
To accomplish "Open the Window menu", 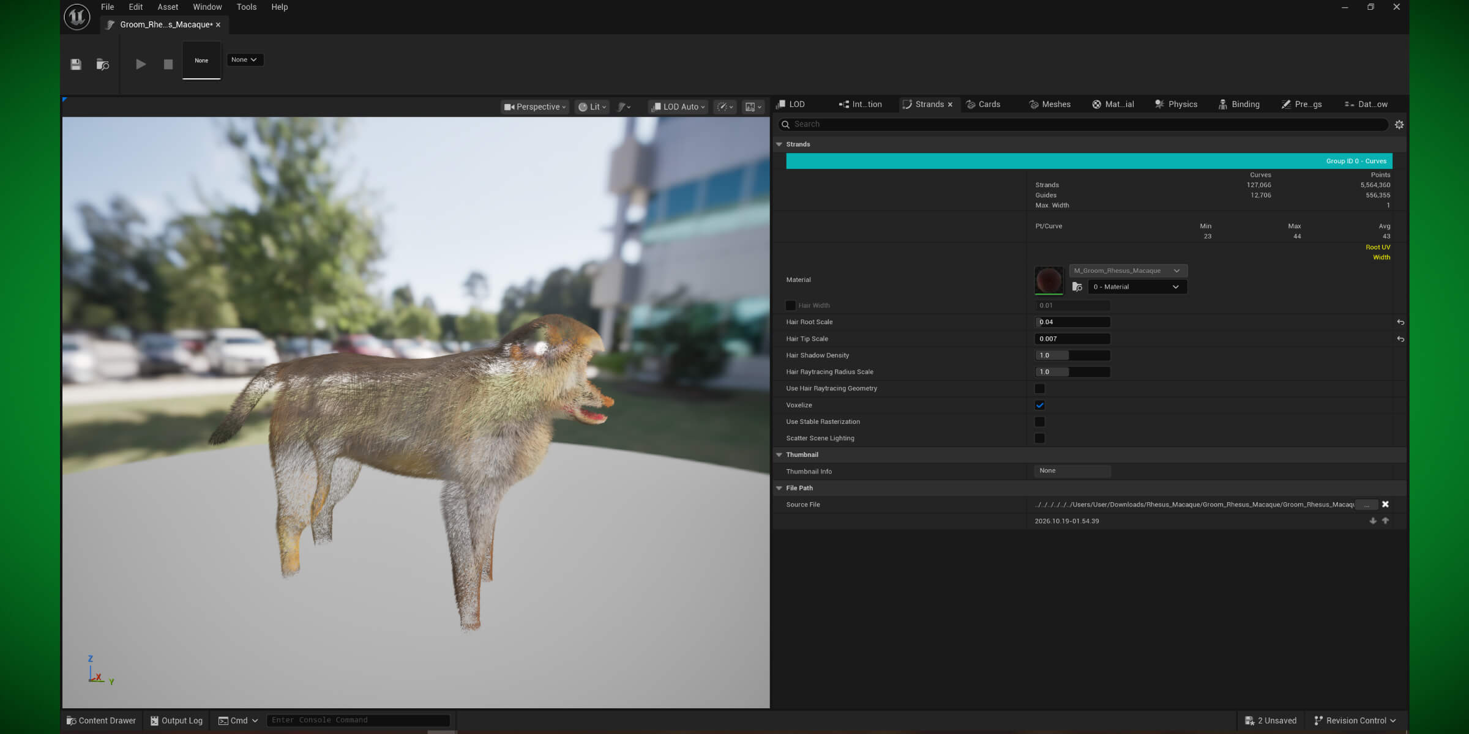I will click(207, 7).
